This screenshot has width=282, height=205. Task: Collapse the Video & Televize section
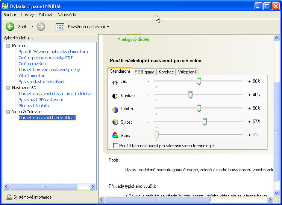click(x=8, y=112)
